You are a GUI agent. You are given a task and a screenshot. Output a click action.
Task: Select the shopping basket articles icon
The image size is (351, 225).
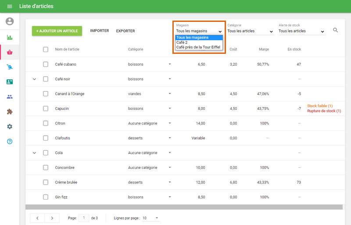(10, 53)
